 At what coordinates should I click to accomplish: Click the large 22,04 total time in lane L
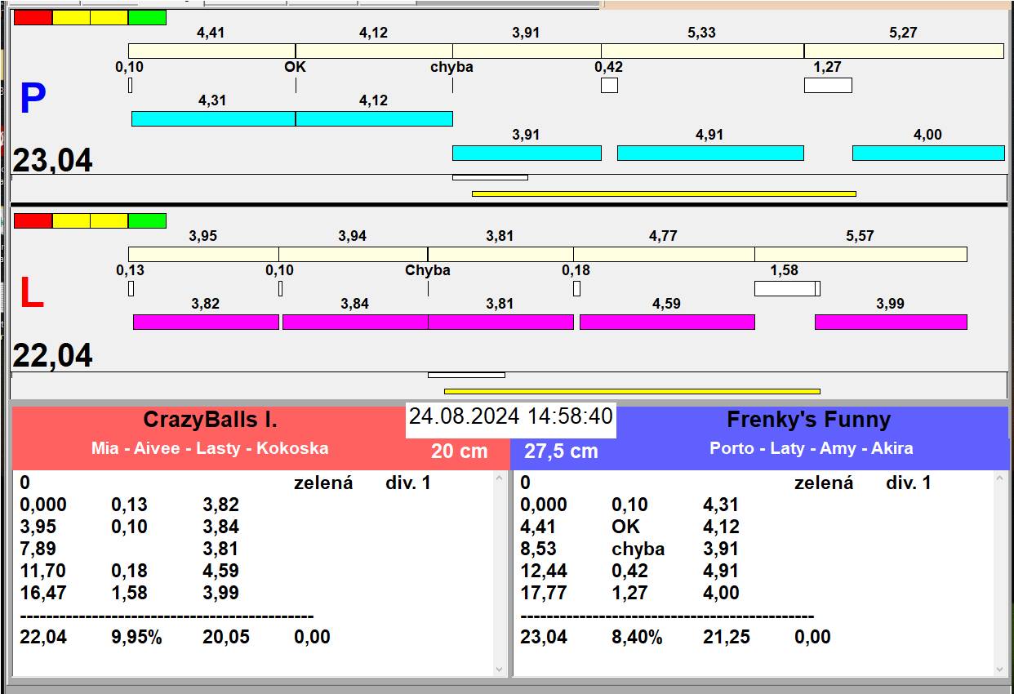tap(52, 356)
